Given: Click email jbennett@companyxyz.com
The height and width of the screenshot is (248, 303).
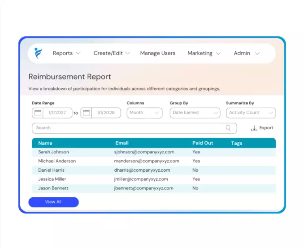Looking at the screenshot, I should point(144,188).
